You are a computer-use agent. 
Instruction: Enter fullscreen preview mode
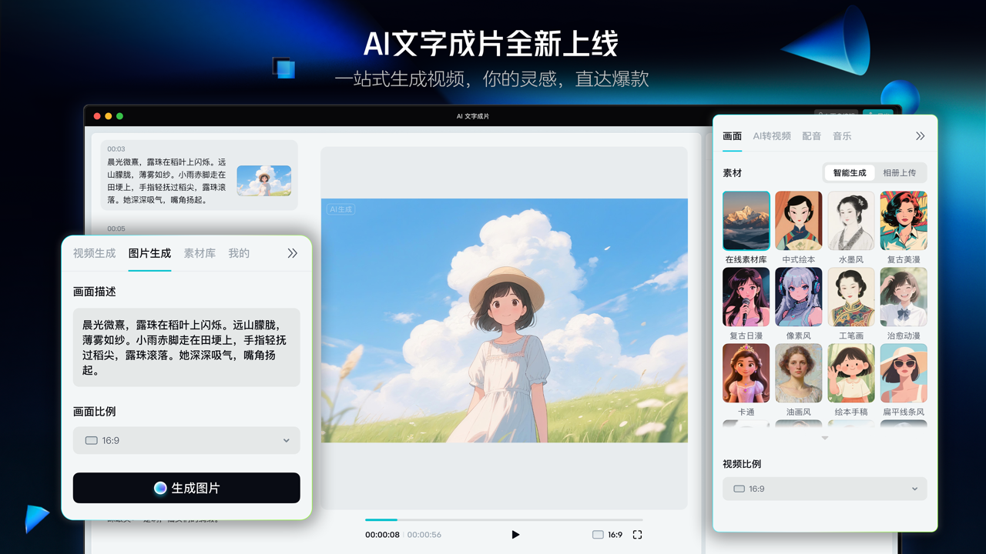[636, 534]
